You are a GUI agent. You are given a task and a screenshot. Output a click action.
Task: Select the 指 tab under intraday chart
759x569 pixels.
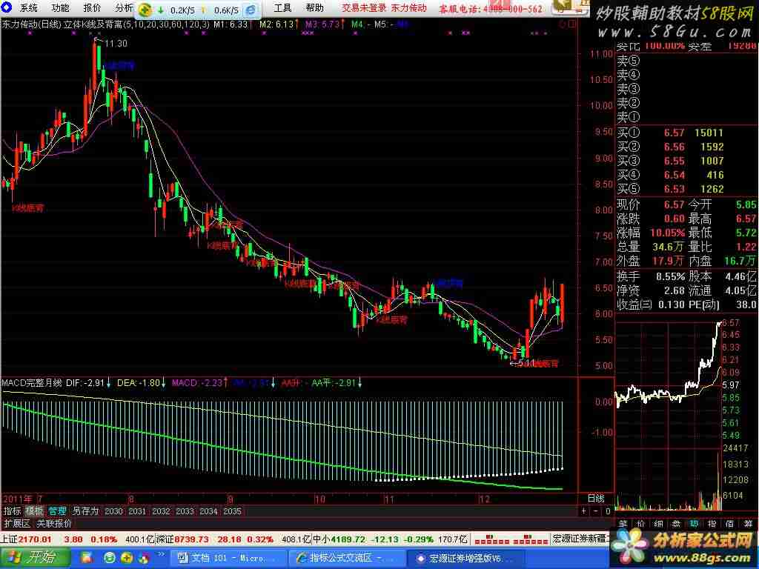click(x=712, y=524)
